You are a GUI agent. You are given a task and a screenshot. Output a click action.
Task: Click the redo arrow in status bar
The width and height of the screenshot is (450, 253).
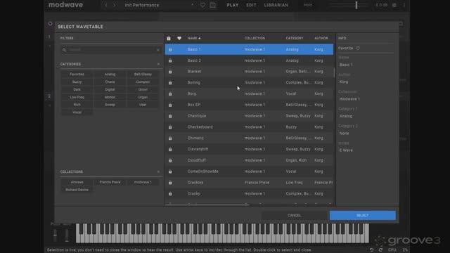point(380,250)
